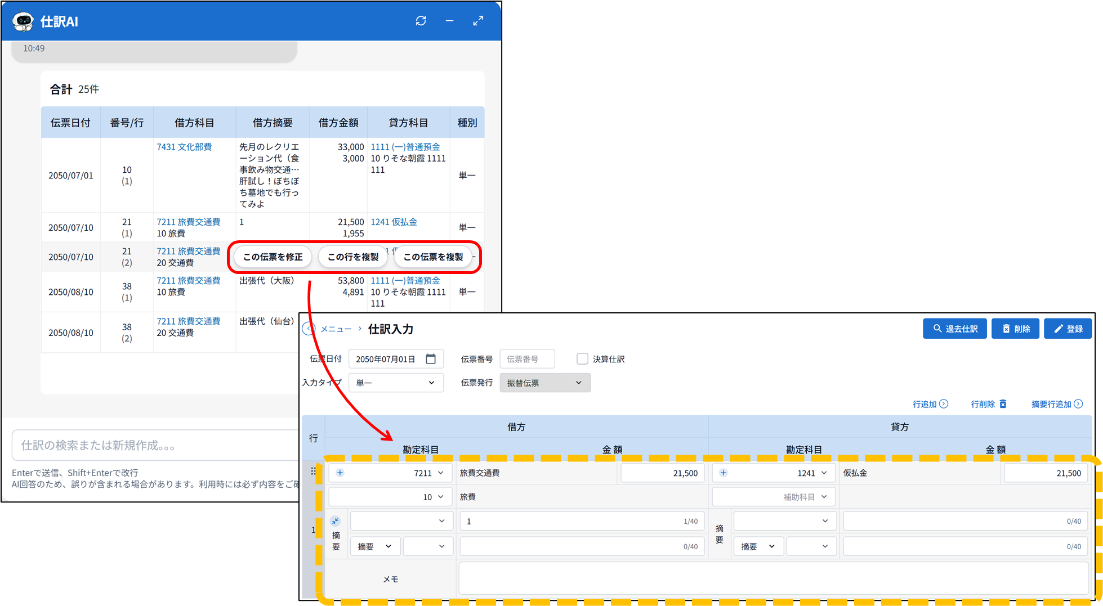Viewport: 1103px width, 606px height.
Task: Click the debit 摘要 field containing 1
Action: tap(582, 521)
